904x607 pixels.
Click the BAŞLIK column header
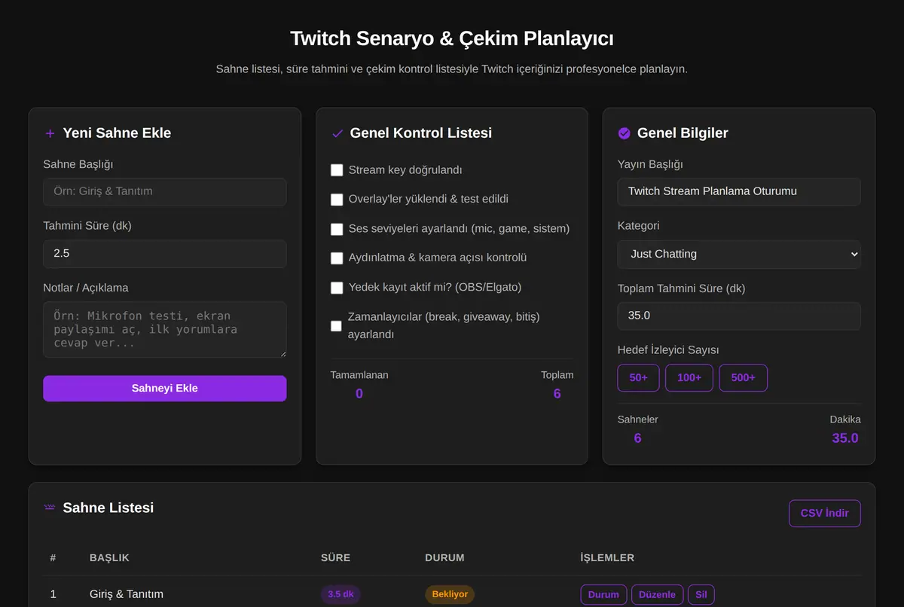(x=109, y=558)
